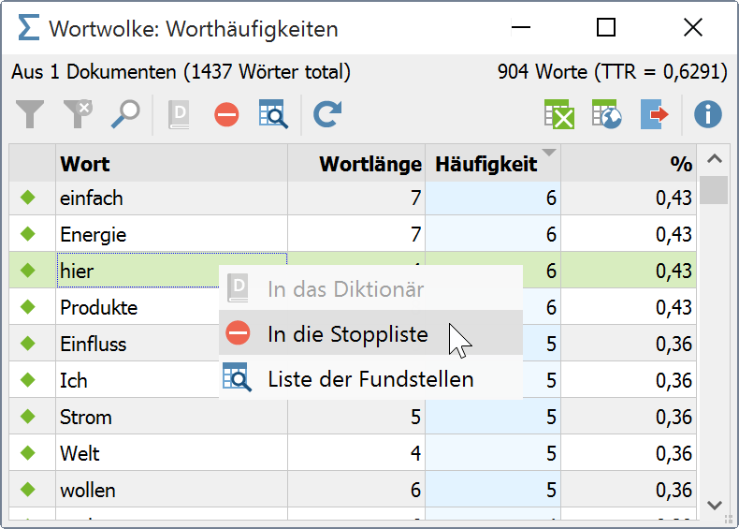Select the word 'Strom'
This screenshot has height=529, width=739.
pos(86,418)
